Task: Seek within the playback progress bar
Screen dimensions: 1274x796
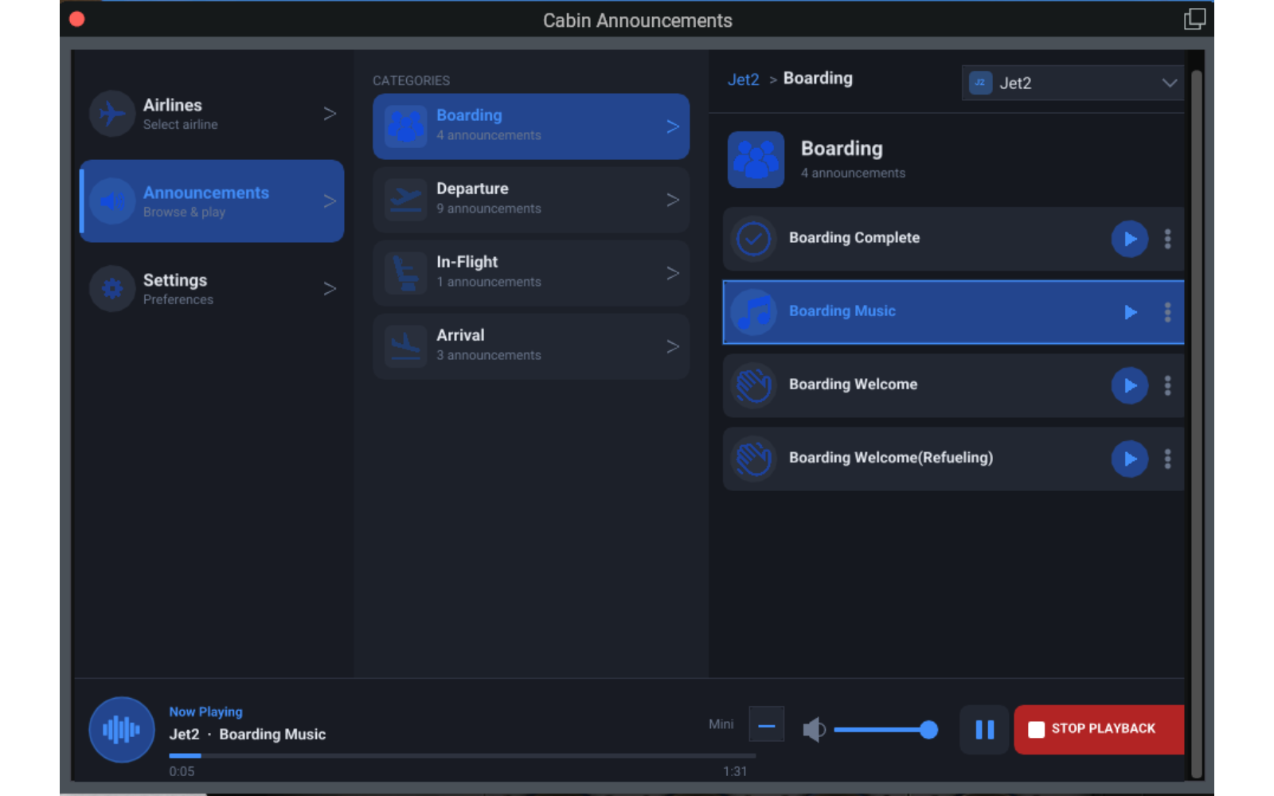Action: (x=462, y=755)
